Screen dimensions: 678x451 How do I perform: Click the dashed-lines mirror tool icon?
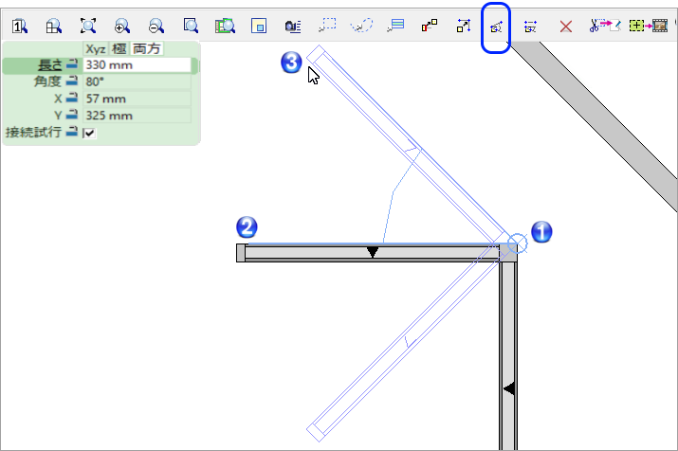click(530, 27)
